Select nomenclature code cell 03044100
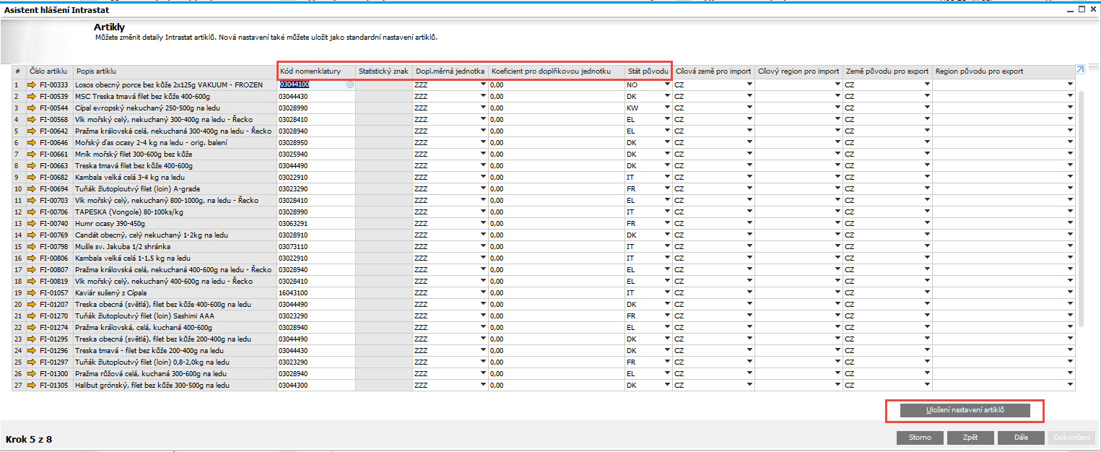 click(315, 84)
